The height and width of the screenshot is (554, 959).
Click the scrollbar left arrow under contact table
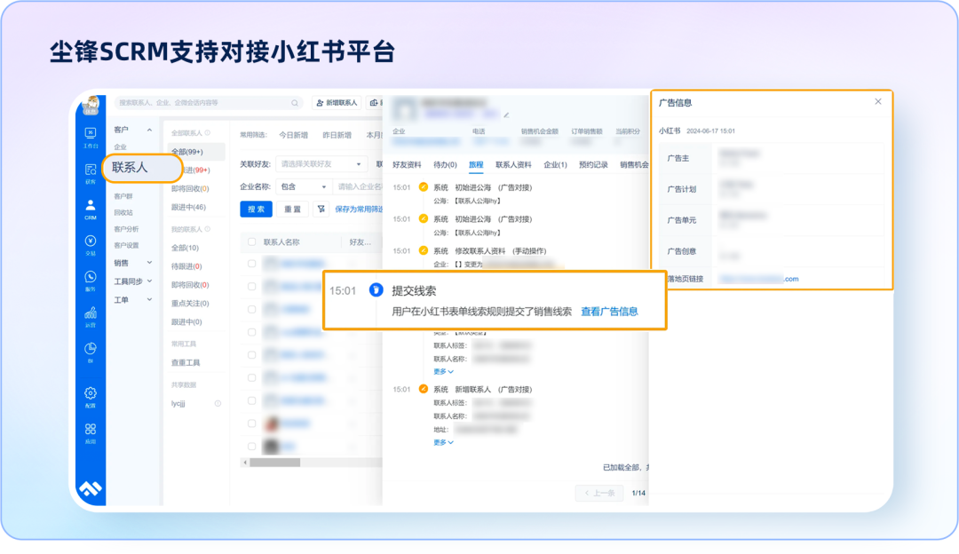pyautogui.click(x=245, y=463)
